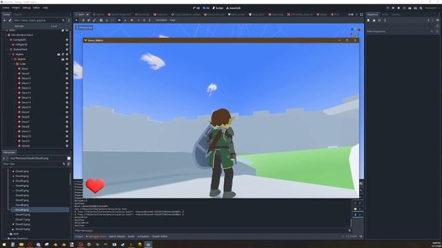Choose the Scale Mode tool
The height and width of the screenshot is (248, 442).
(x=94, y=20)
